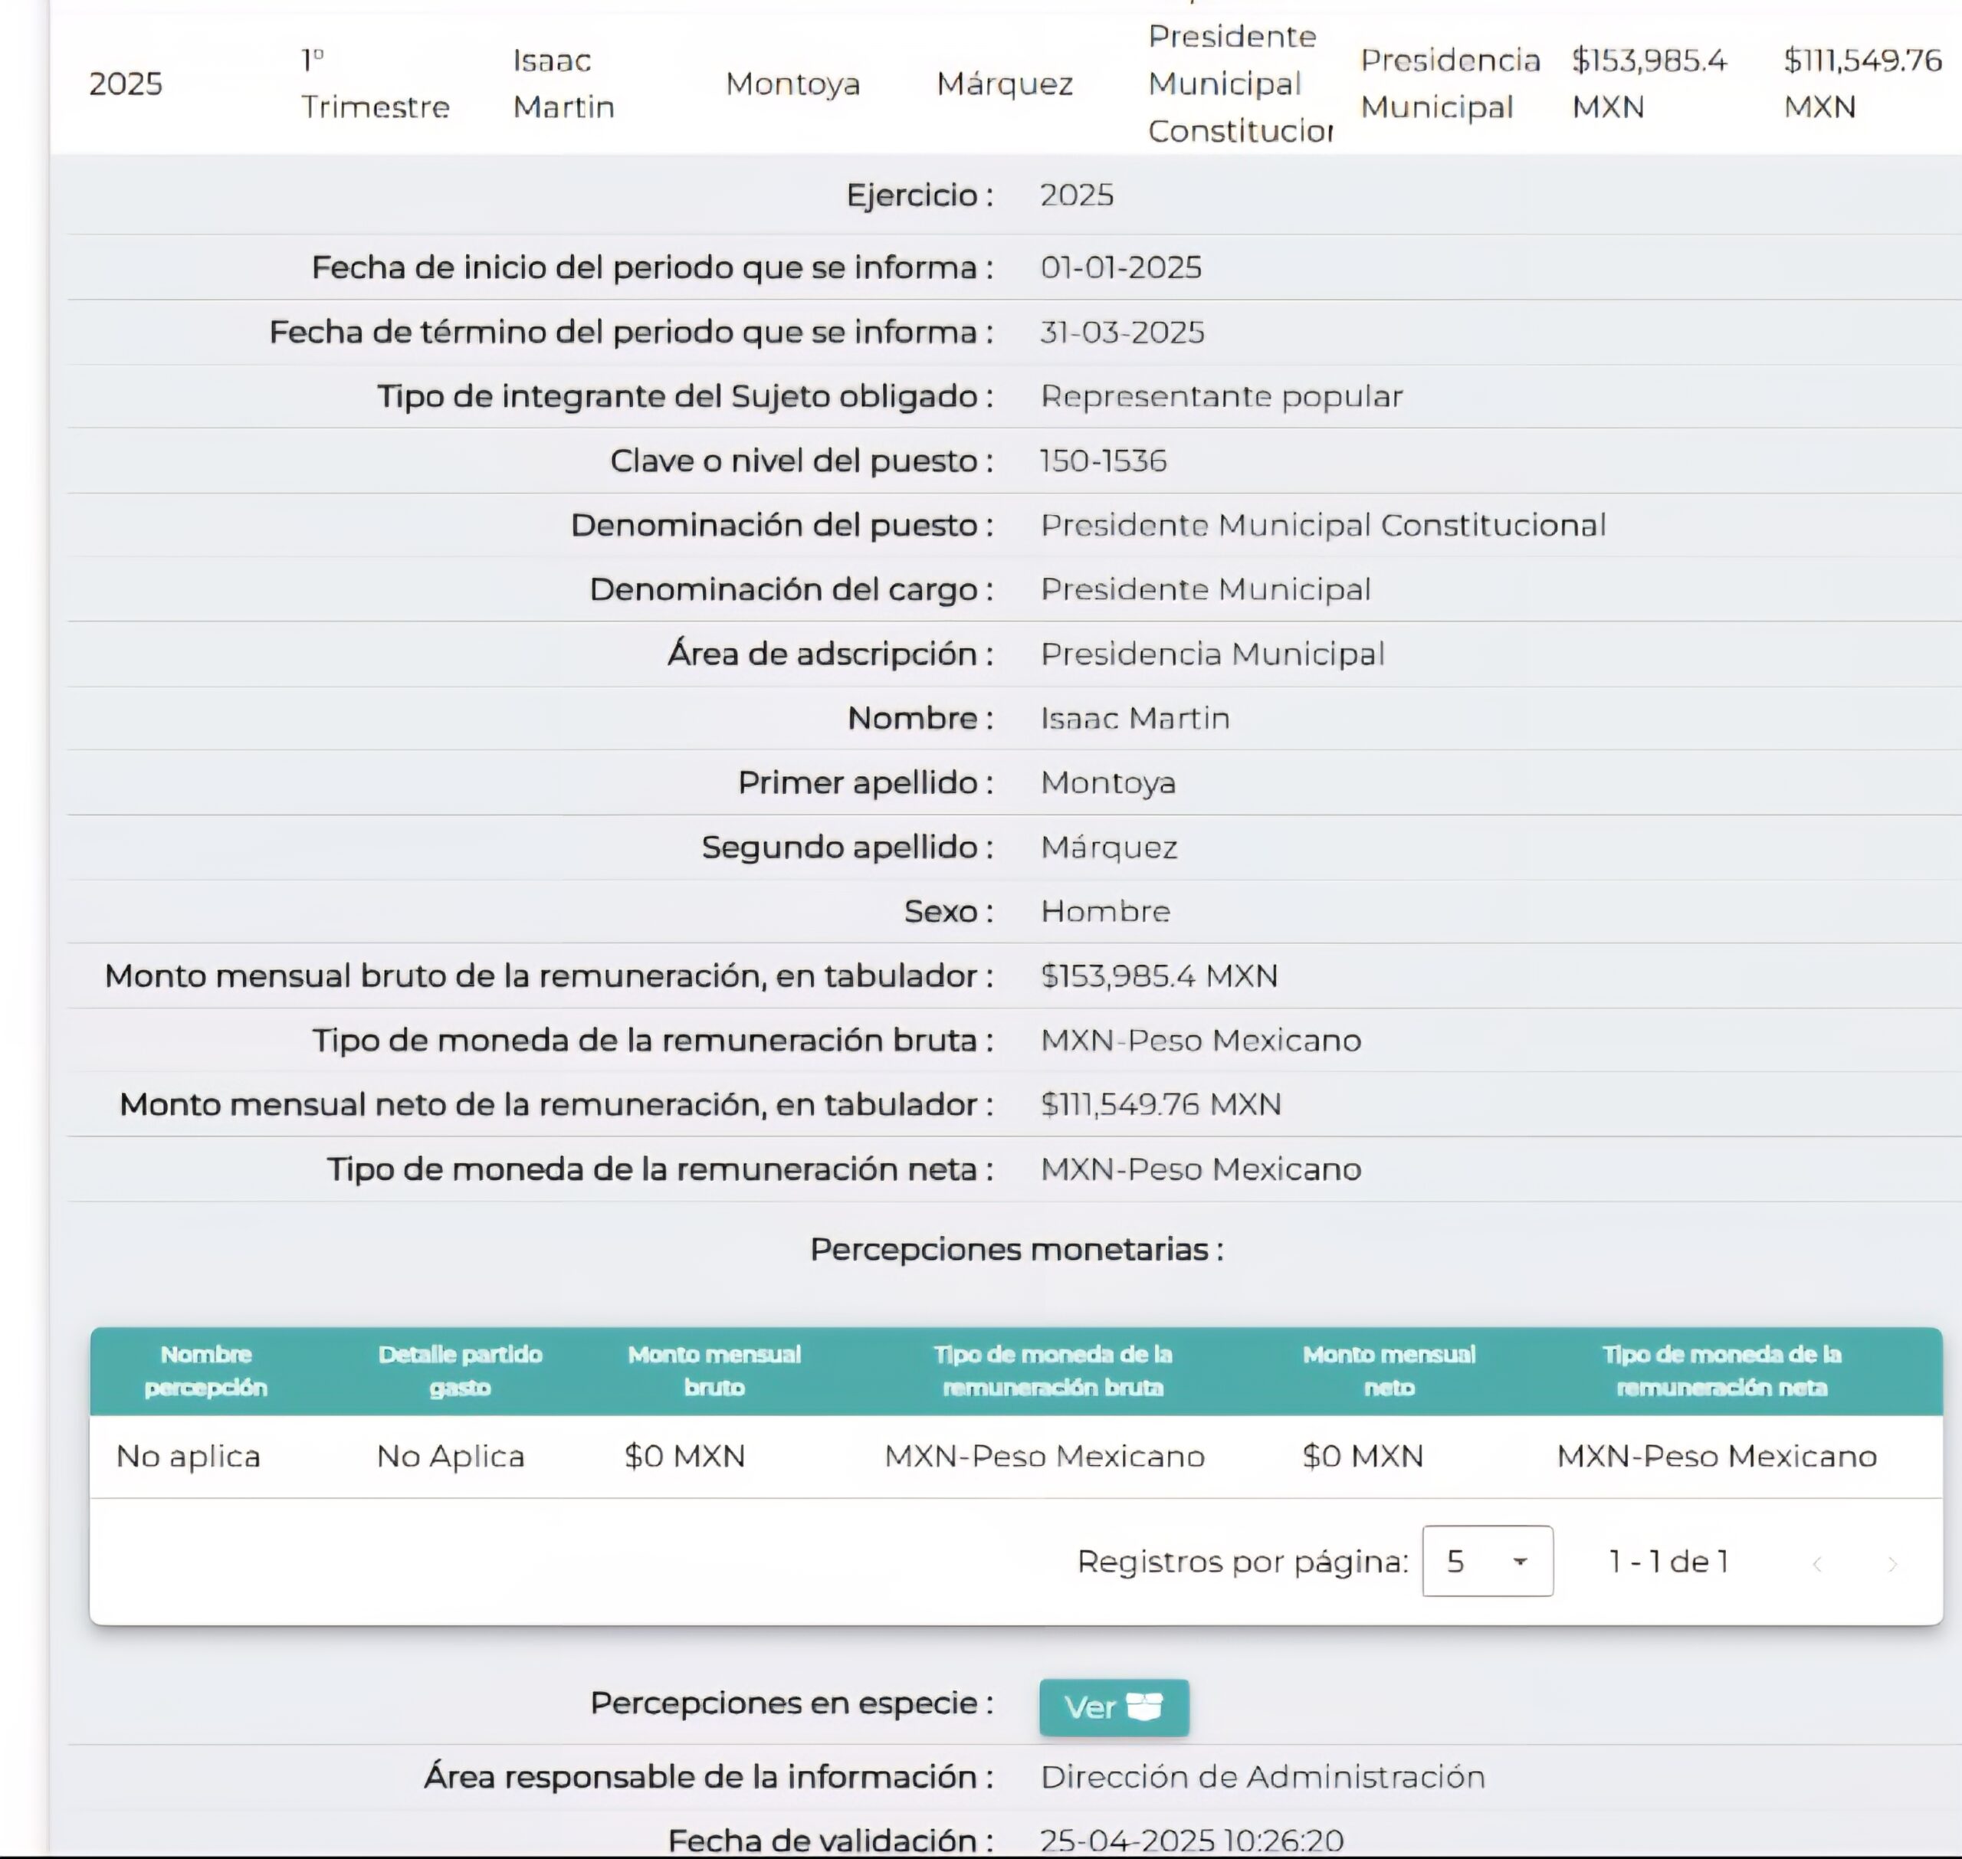Go to next page with right chevron
Screen dimensions: 1962x1859
[1891, 1564]
